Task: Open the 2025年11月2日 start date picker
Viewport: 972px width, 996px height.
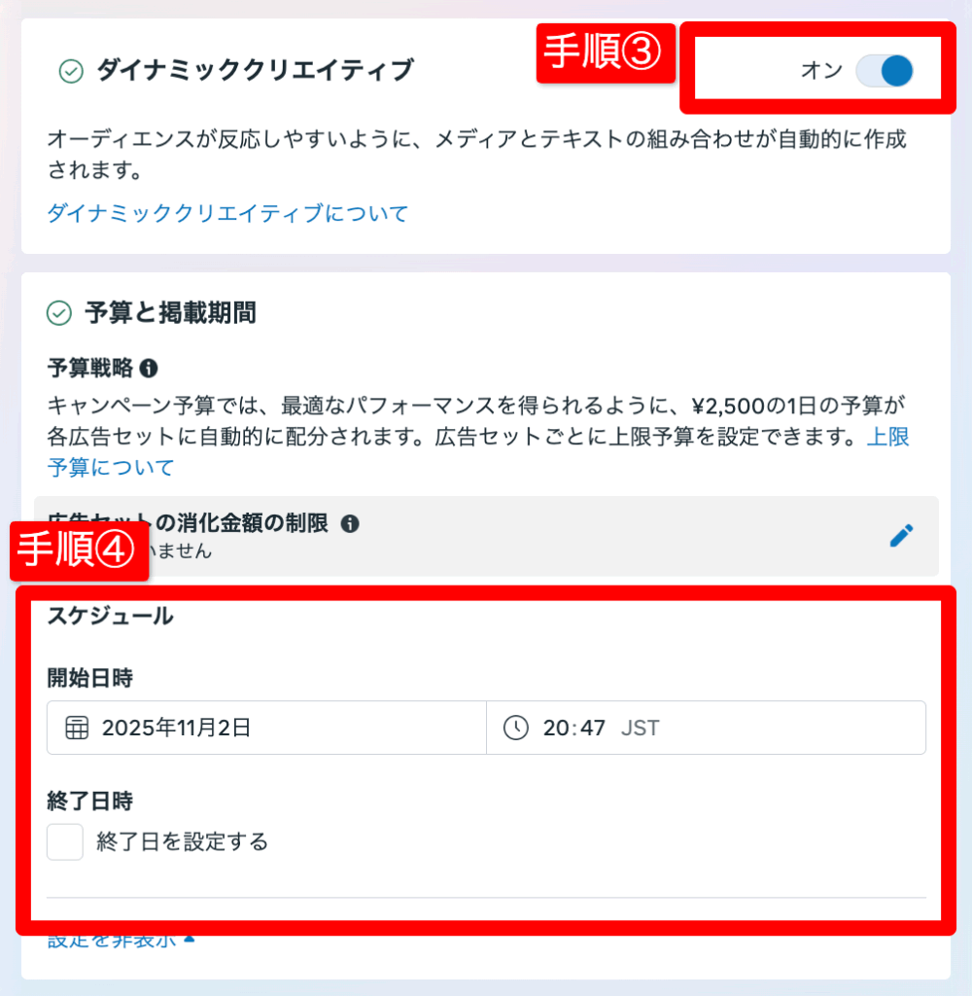Action: coord(266,728)
